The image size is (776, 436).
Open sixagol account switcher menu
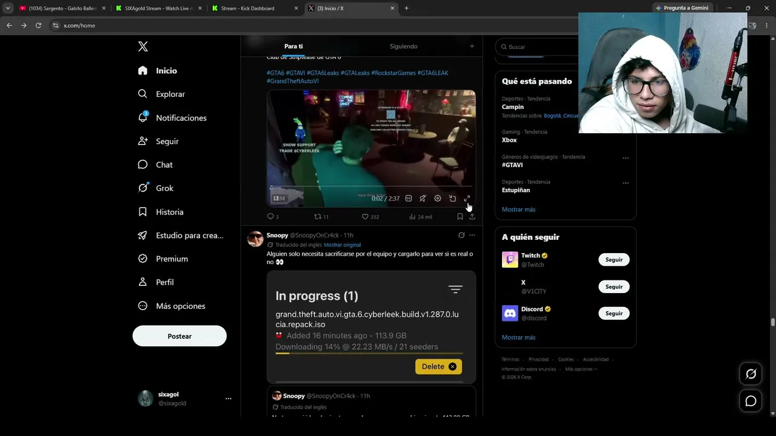pos(185,398)
